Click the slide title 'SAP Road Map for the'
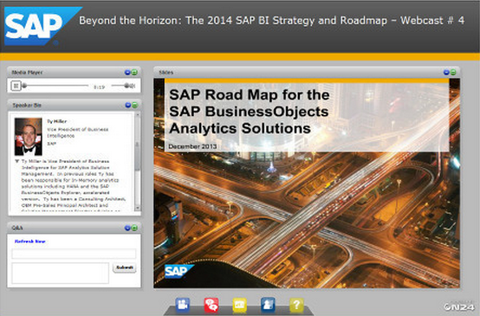Screen dimensions: 480x316 [250, 95]
